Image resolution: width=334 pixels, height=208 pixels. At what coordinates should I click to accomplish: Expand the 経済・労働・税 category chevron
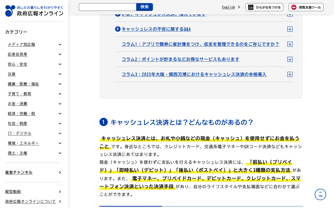tap(60, 114)
